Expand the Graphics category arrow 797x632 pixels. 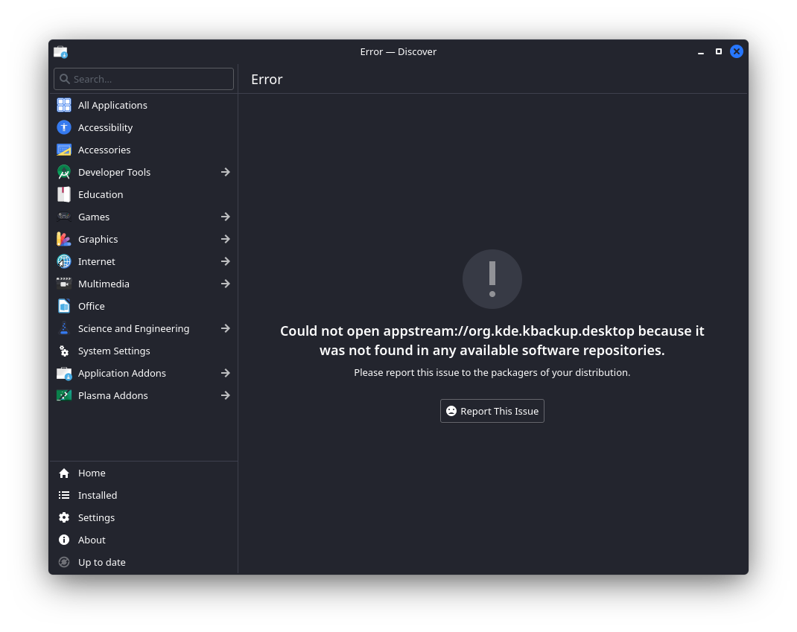(225, 239)
